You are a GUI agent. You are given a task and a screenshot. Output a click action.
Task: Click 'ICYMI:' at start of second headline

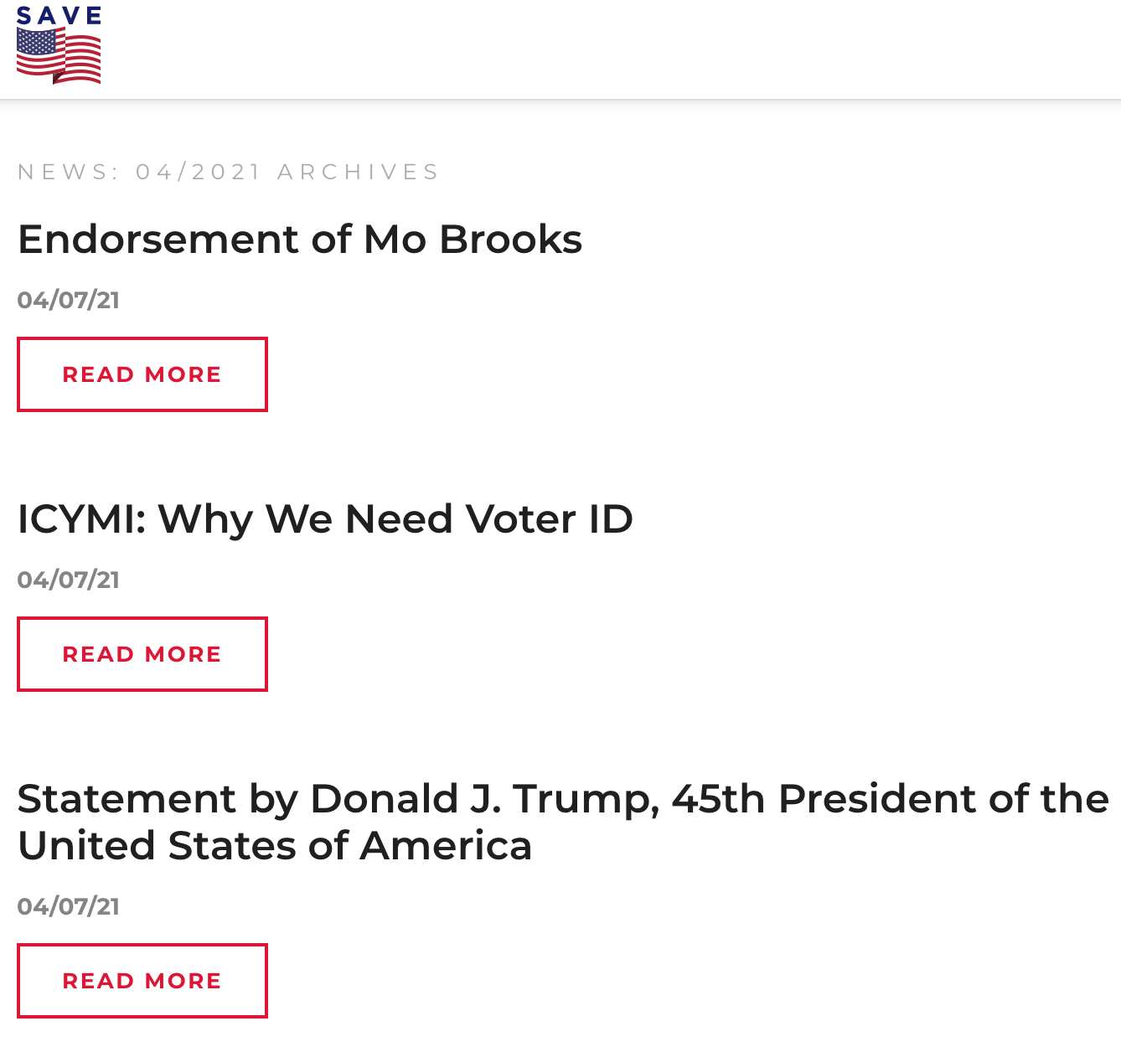pyautogui.click(x=82, y=519)
